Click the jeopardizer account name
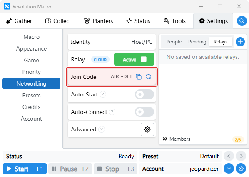 tap(204, 169)
